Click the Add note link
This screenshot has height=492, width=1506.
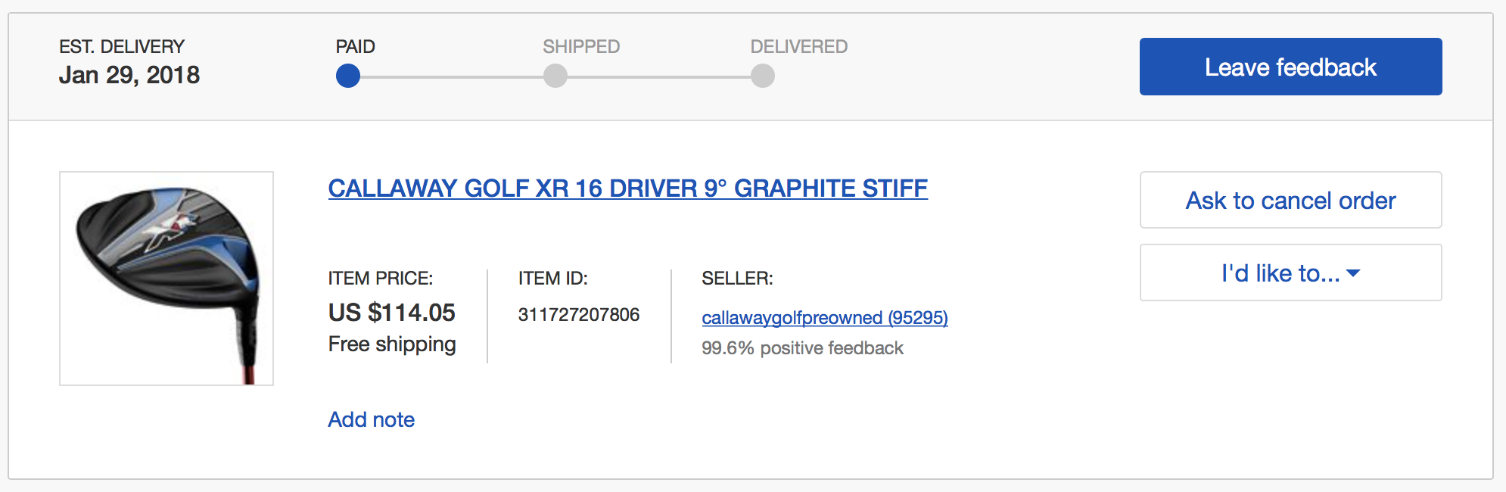coord(371,419)
